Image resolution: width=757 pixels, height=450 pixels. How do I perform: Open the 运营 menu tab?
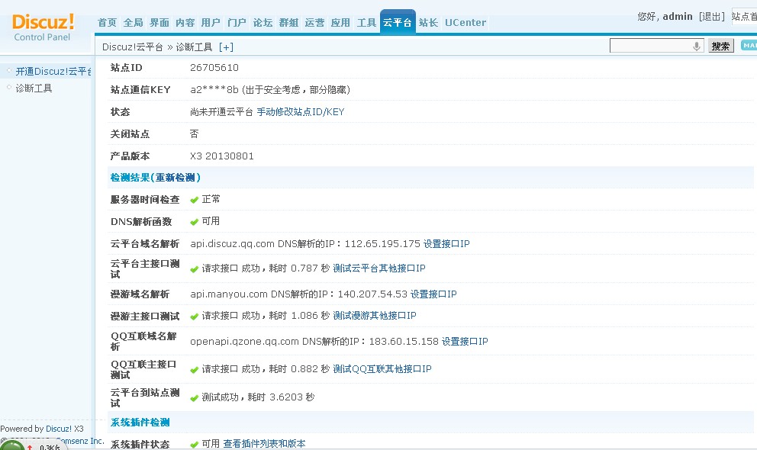point(314,23)
